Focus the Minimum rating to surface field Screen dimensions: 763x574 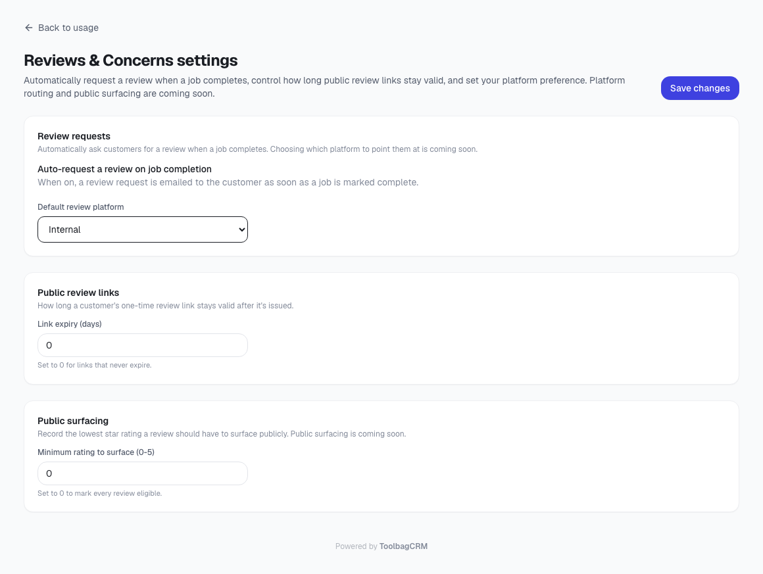pyautogui.click(x=143, y=473)
